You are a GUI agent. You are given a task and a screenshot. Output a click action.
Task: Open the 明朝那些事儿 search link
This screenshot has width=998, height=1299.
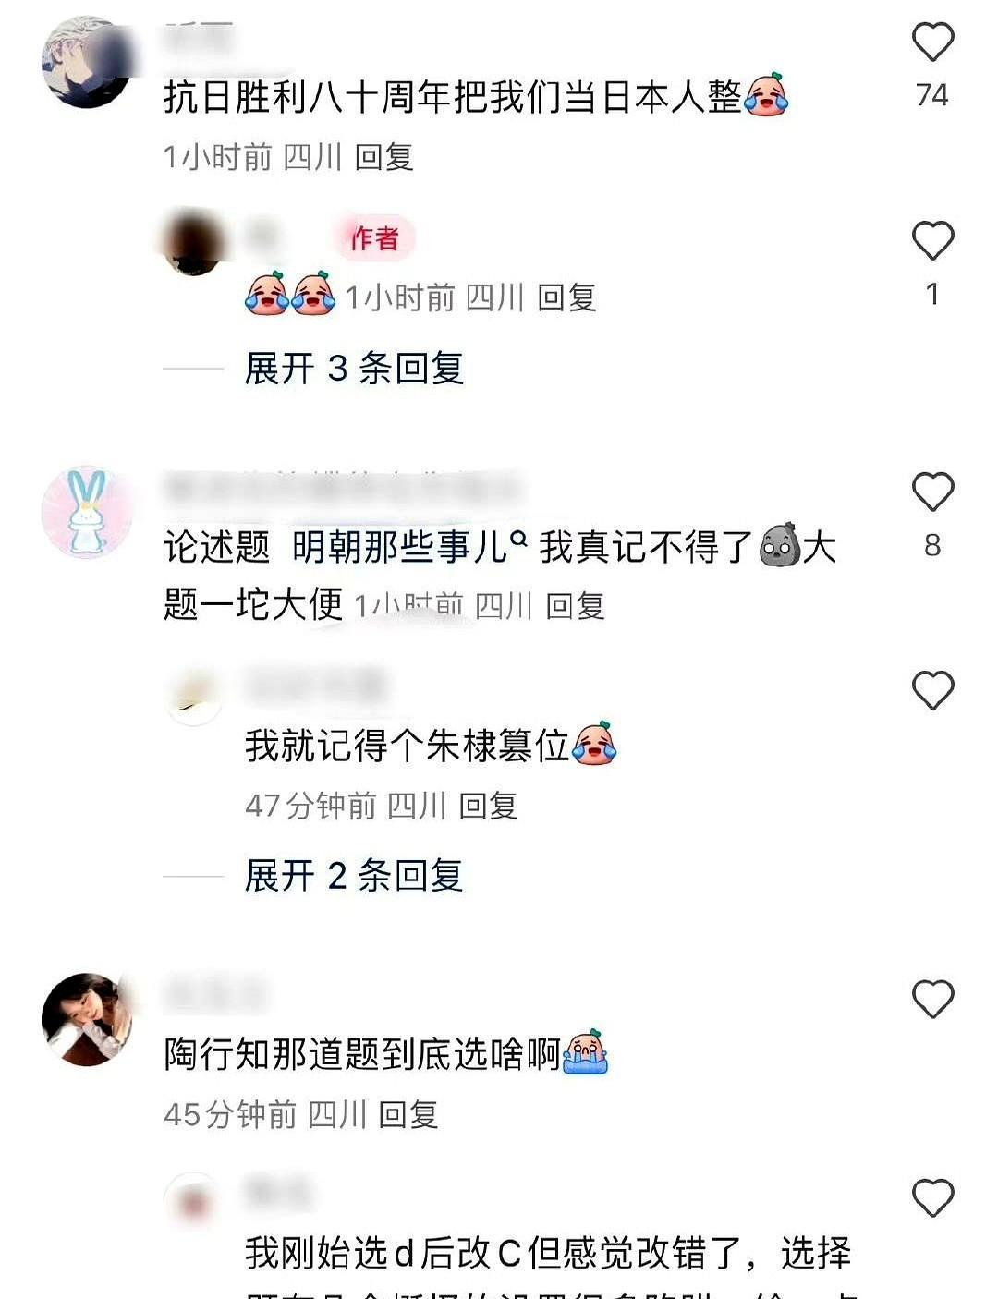pyautogui.click(x=399, y=547)
